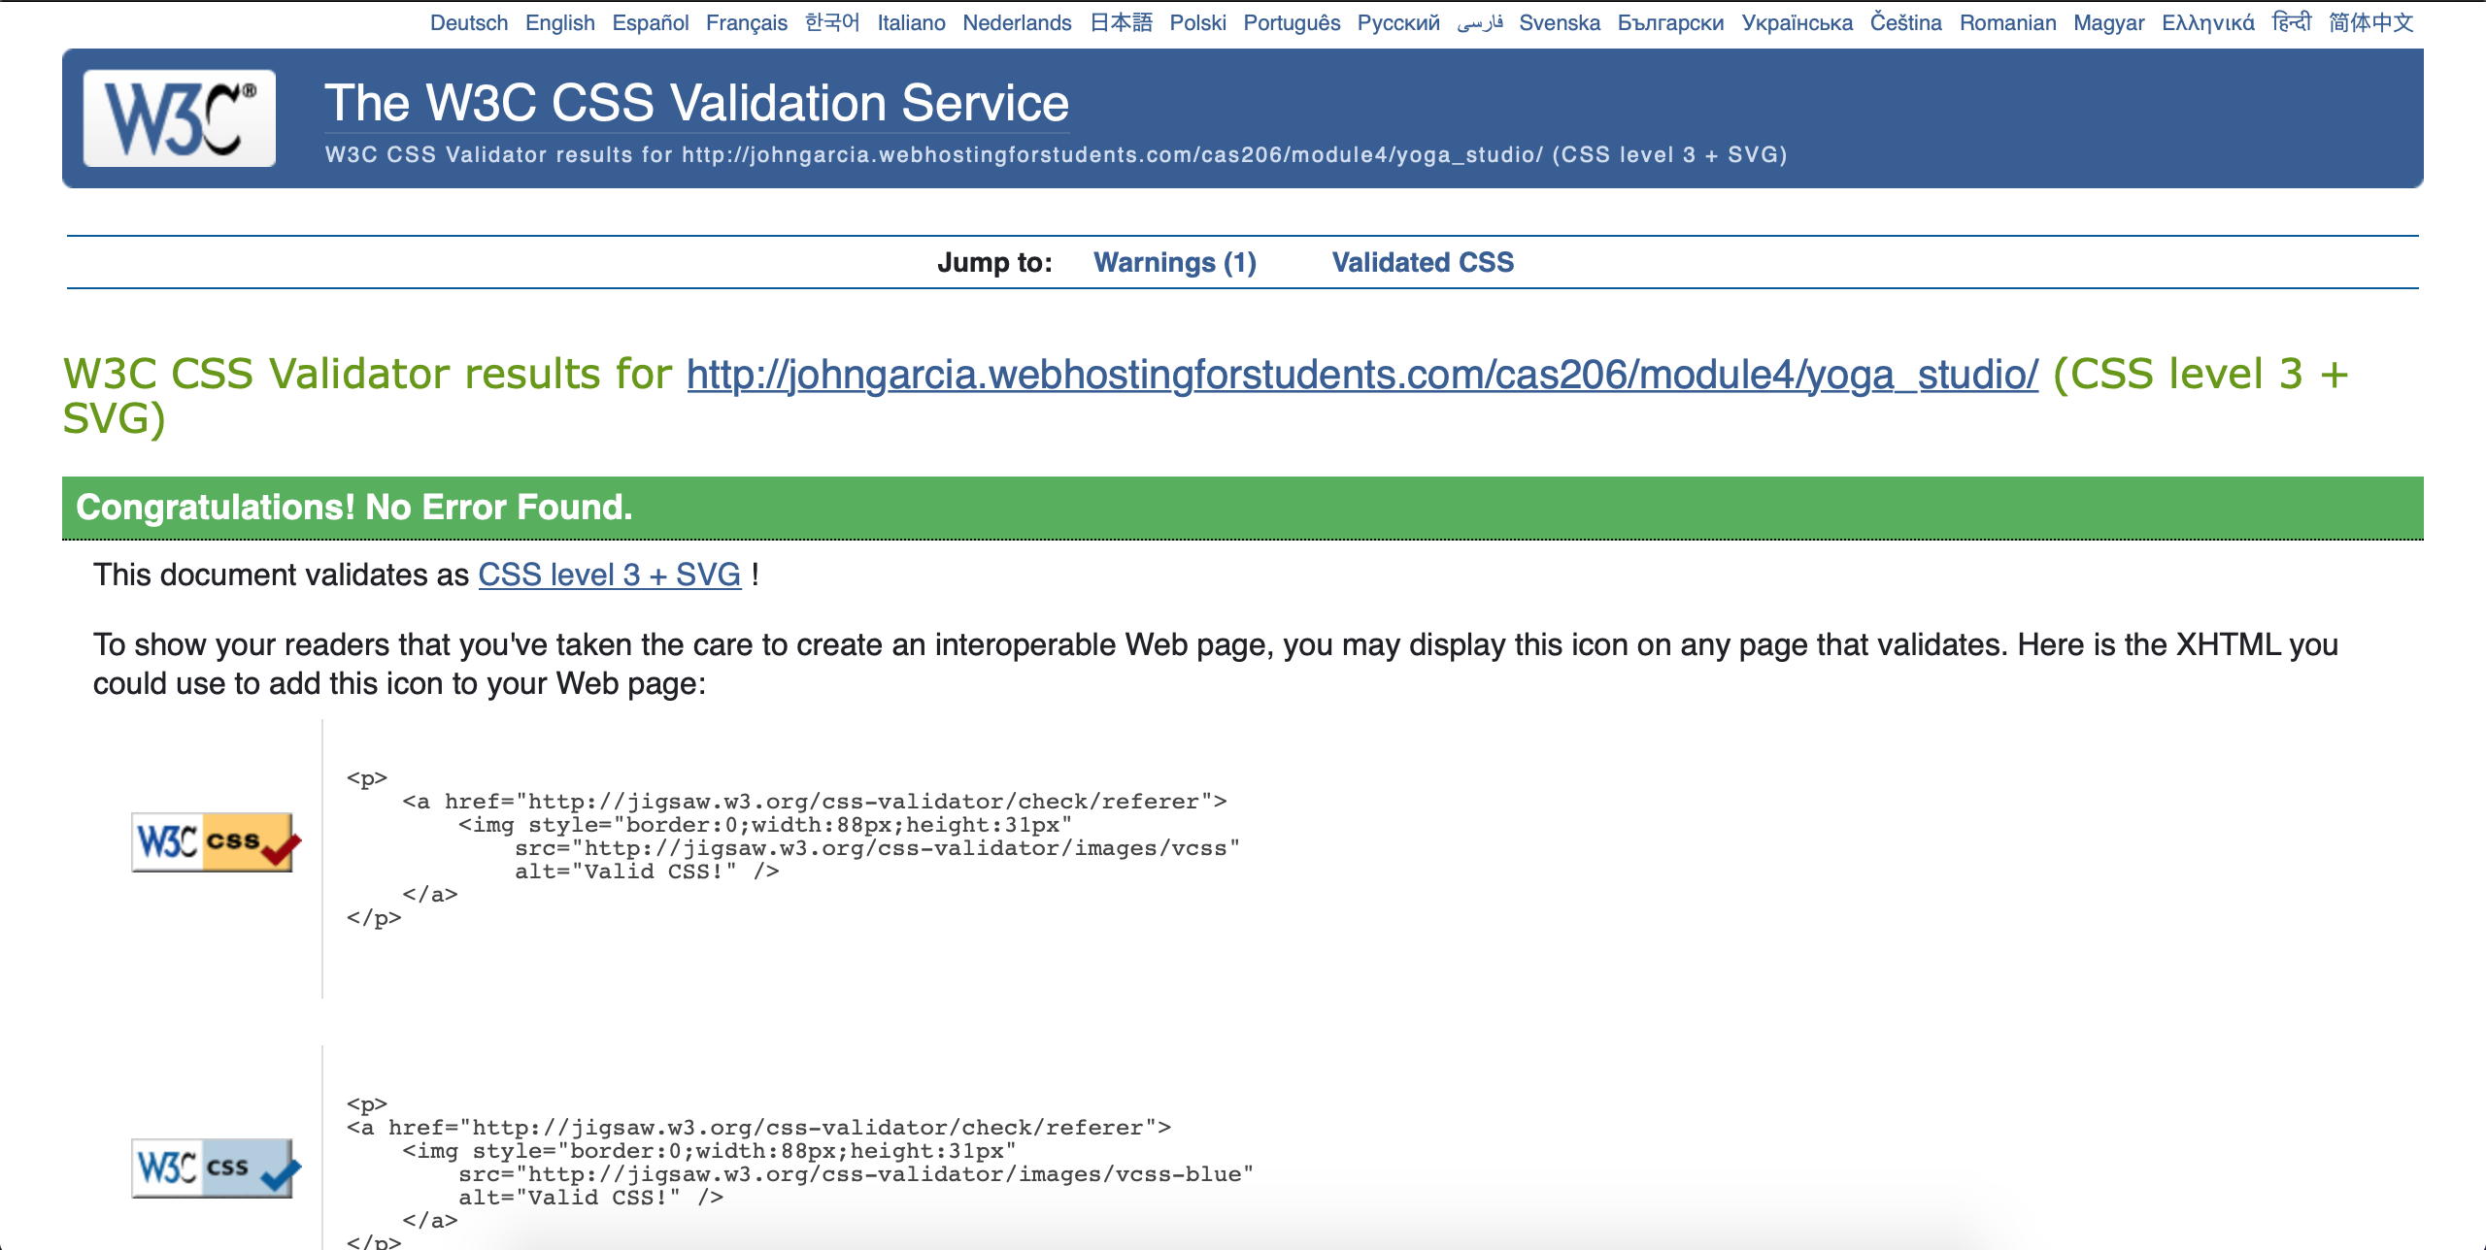Screen dimensions: 2486x1250
Task: Select the Japanese 日本語 language link
Action: click(x=1120, y=22)
